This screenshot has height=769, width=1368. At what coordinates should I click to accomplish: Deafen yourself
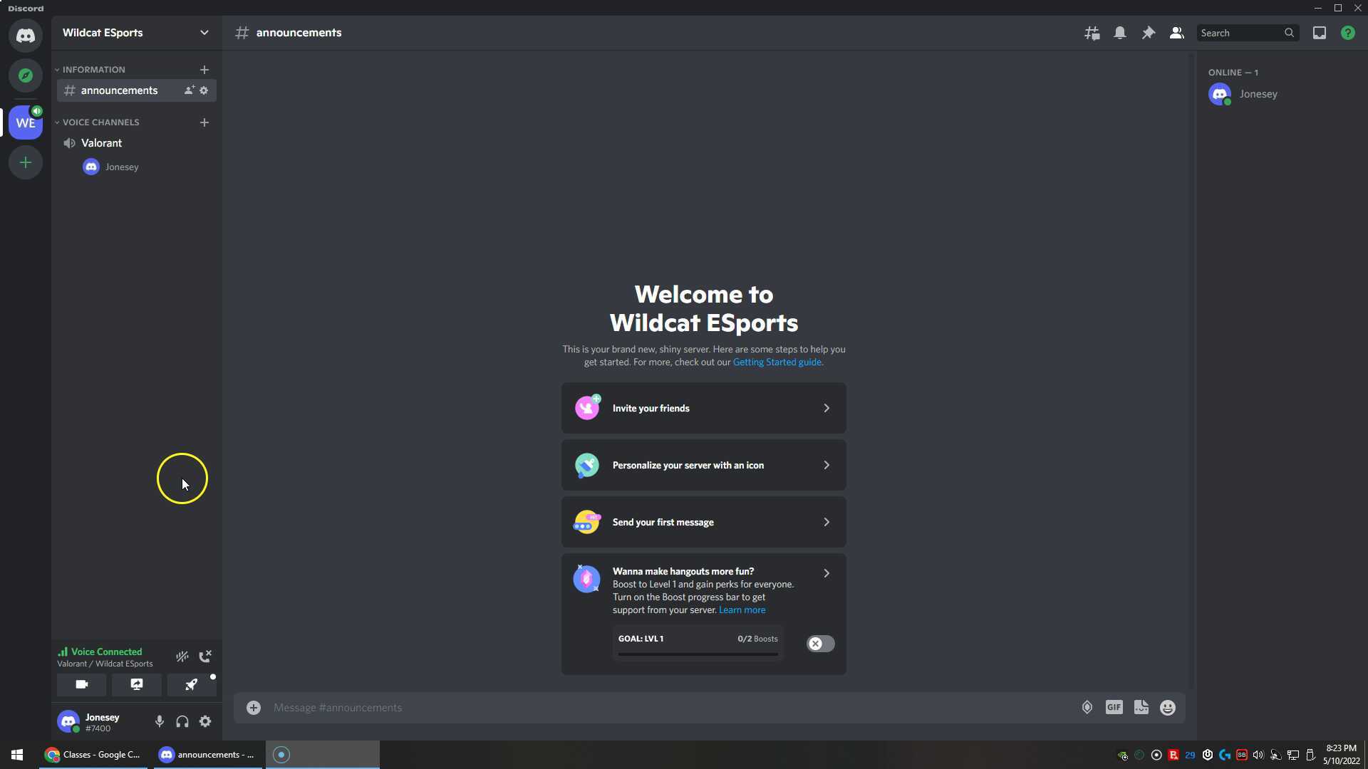(x=182, y=721)
